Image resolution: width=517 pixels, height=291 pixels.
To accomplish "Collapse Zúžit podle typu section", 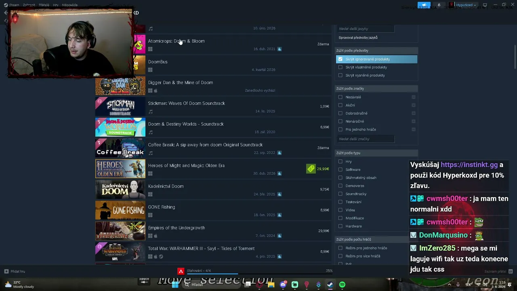I will (x=376, y=153).
